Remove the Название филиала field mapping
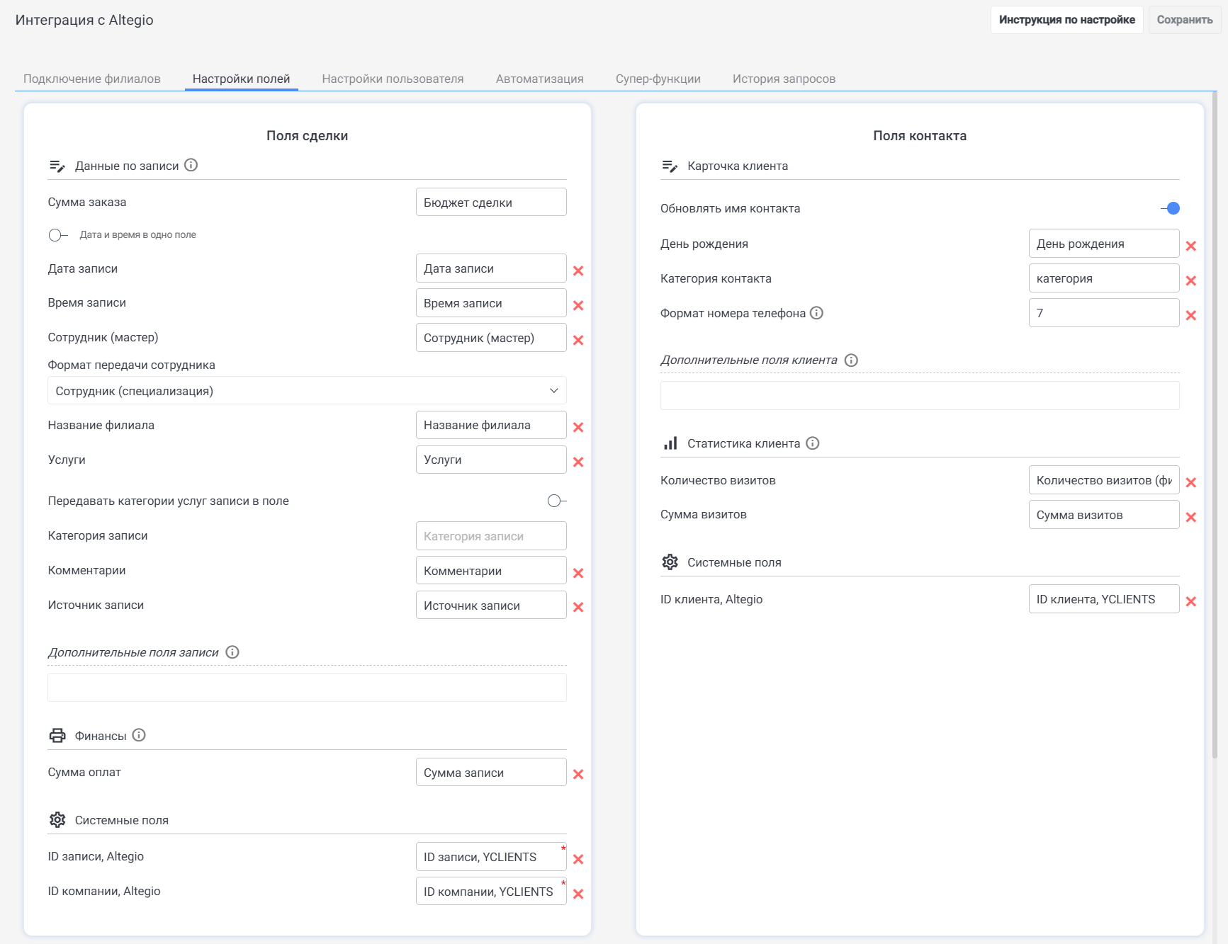 (x=578, y=427)
